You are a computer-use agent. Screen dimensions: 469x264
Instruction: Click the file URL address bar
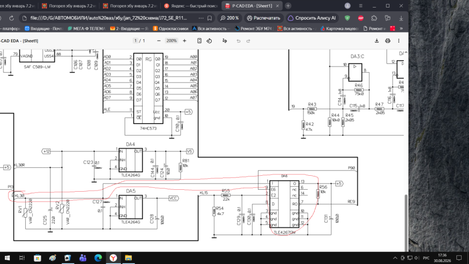tap(109, 18)
